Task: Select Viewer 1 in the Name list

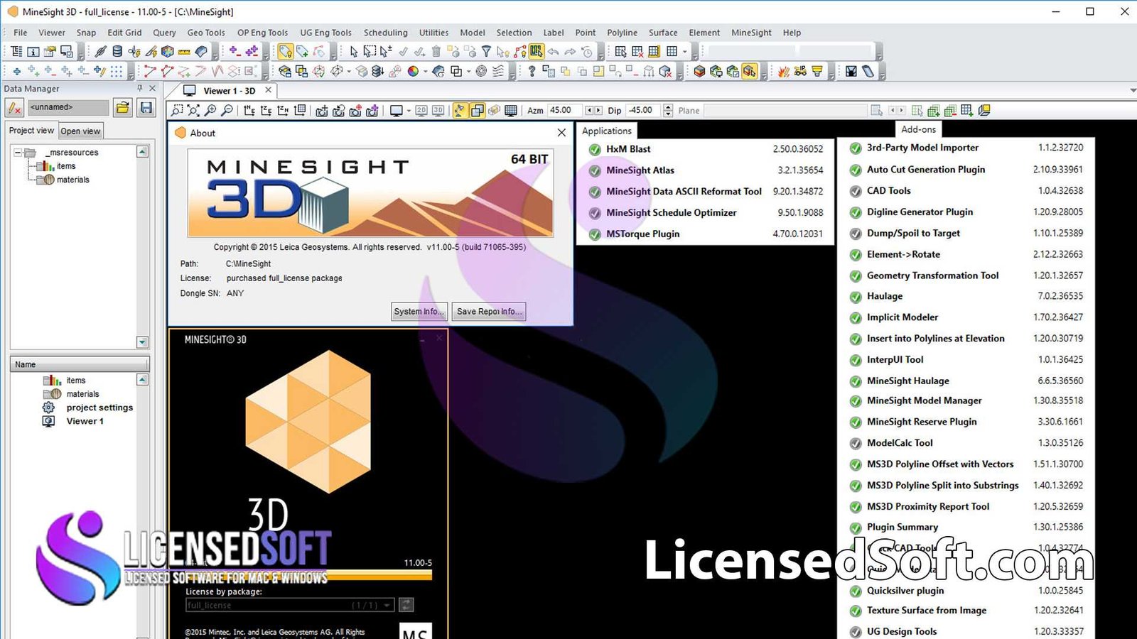Action: pos(85,421)
